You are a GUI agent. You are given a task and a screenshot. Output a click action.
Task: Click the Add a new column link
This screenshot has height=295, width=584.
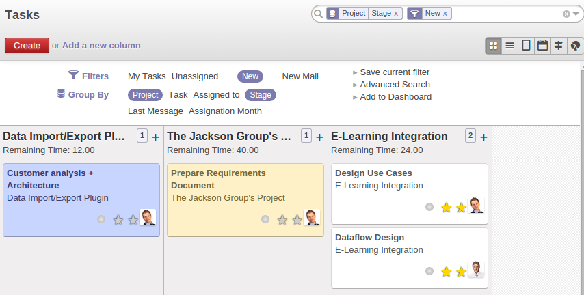point(101,46)
